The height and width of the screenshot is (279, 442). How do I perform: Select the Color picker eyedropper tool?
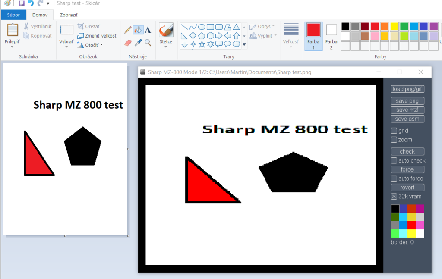[138, 42]
